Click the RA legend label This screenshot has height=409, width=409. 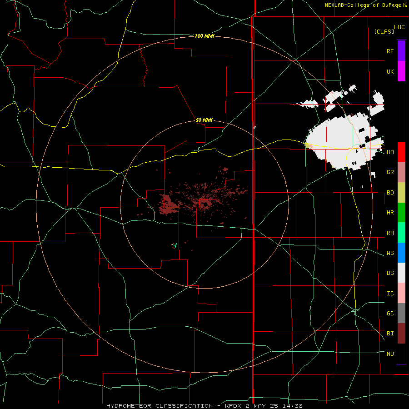tap(390, 233)
